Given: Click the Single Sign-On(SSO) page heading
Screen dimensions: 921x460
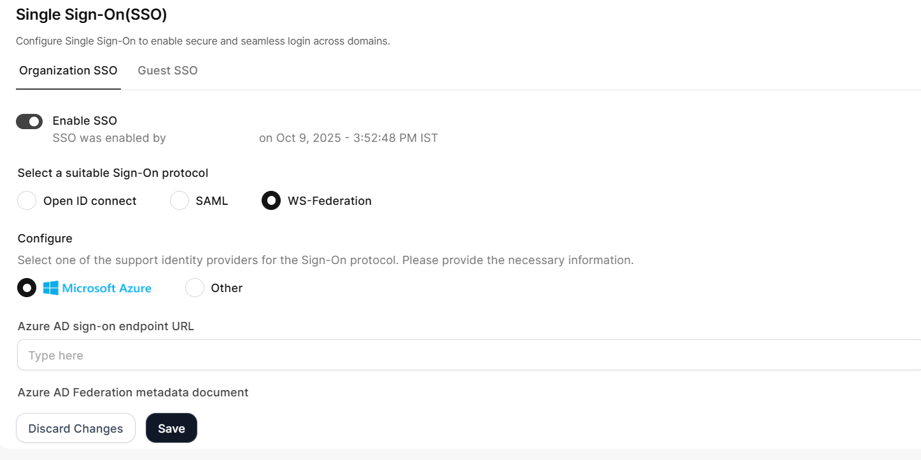Looking at the screenshot, I should tap(92, 15).
